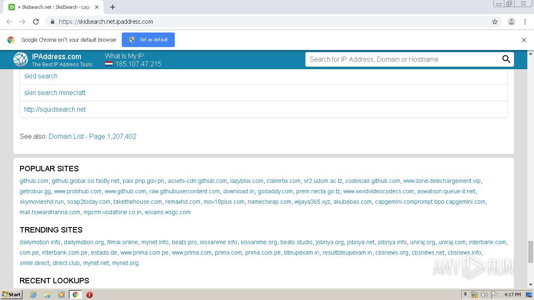Viewport: 534px width, 300px height.
Task: Click the red stop-sign taskbar icon
Action: pos(89,295)
